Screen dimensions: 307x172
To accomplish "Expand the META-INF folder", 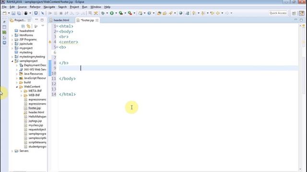I will (x=21, y=91).
